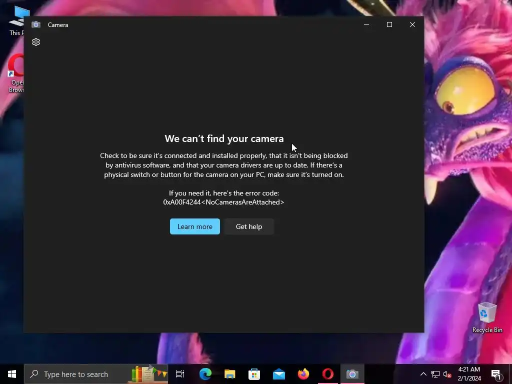
Task: Maximize the Camera window
Action: coord(389,25)
